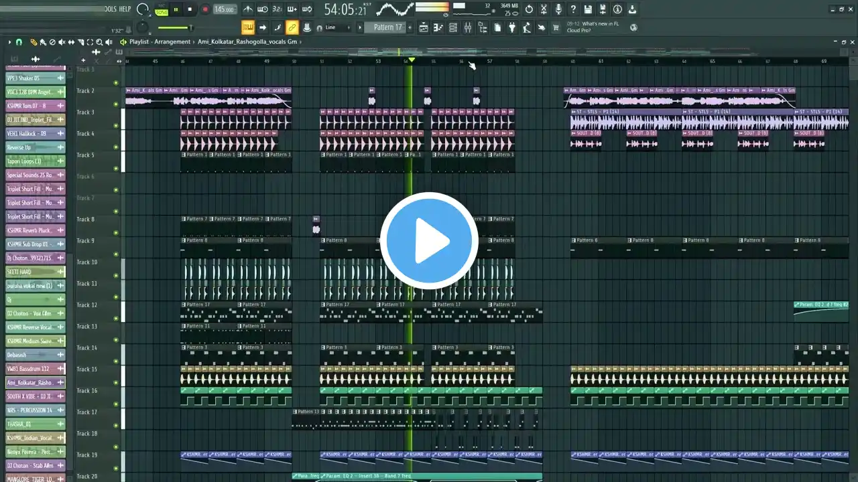Mute Track 12 with its green dot

(x=116, y=319)
